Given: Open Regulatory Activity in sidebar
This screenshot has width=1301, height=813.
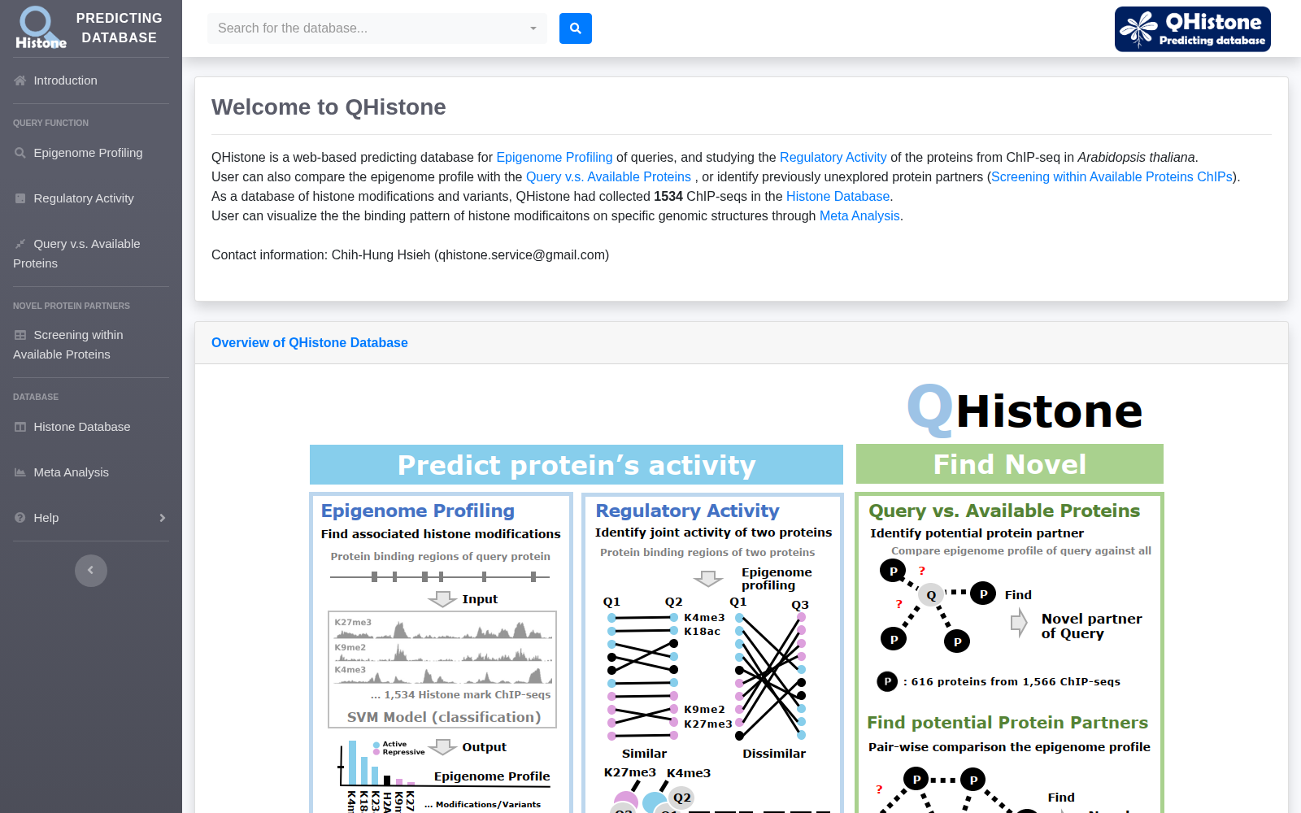Looking at the screenshot, I should (x=91, y=198).
